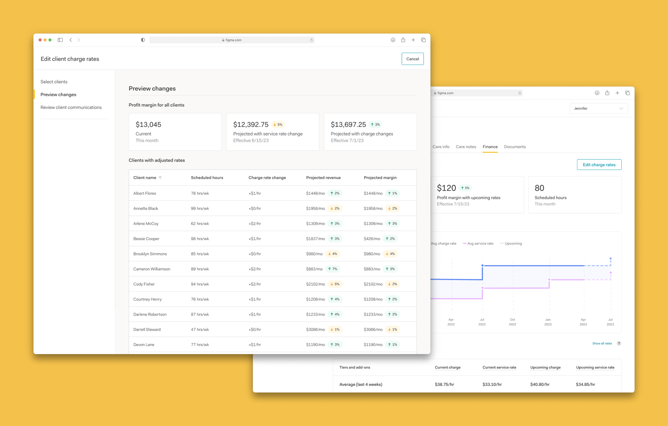The width and height of the screenshot is (668, 426).
Task: Go to Select clients step
Action: [x=54, y=82]
